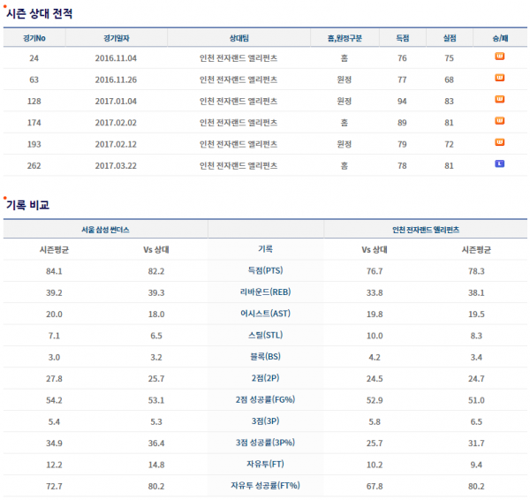Click the 블록(BS) stat label
Screen dimensions: 530x500
pyautogui.click(x=265, y=357)
